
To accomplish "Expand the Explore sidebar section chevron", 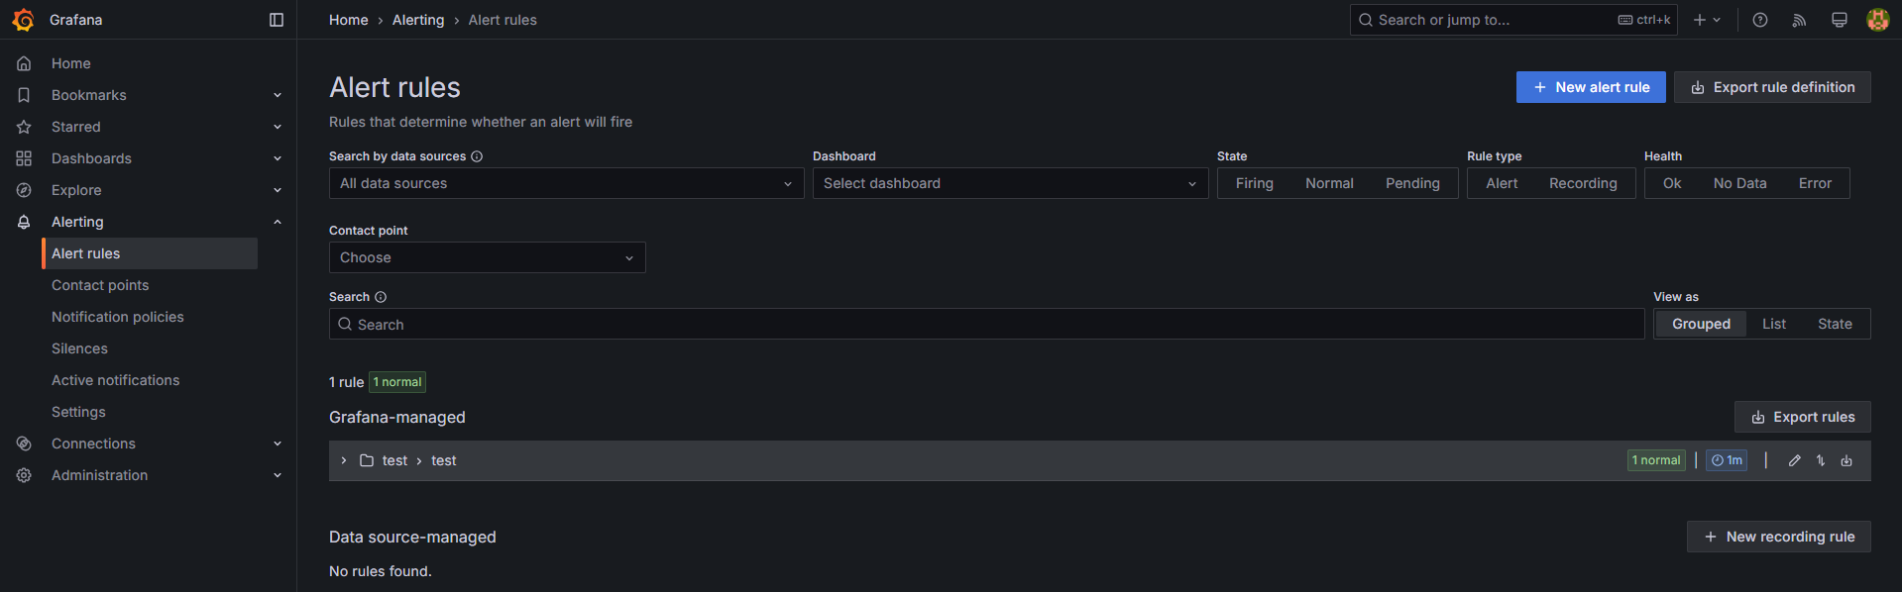I will click(278, 190).
